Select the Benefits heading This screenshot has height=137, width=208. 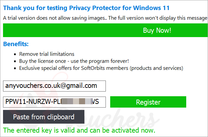16,44
